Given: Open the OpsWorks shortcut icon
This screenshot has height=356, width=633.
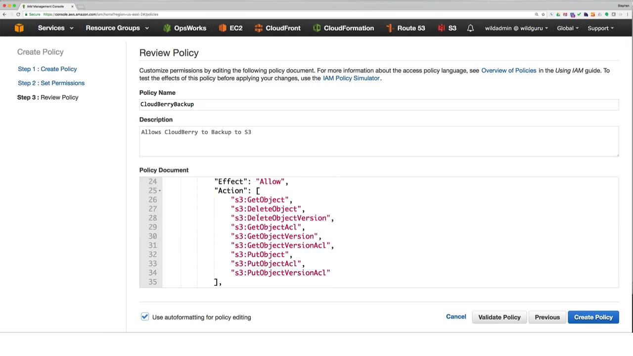Looking at the screenshot, I should pos(167,28).
